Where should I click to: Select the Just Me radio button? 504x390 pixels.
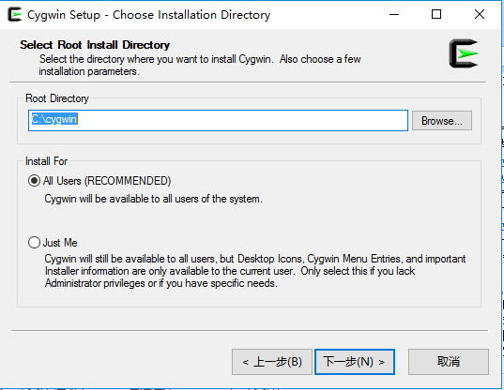click(x=34, y=243)
